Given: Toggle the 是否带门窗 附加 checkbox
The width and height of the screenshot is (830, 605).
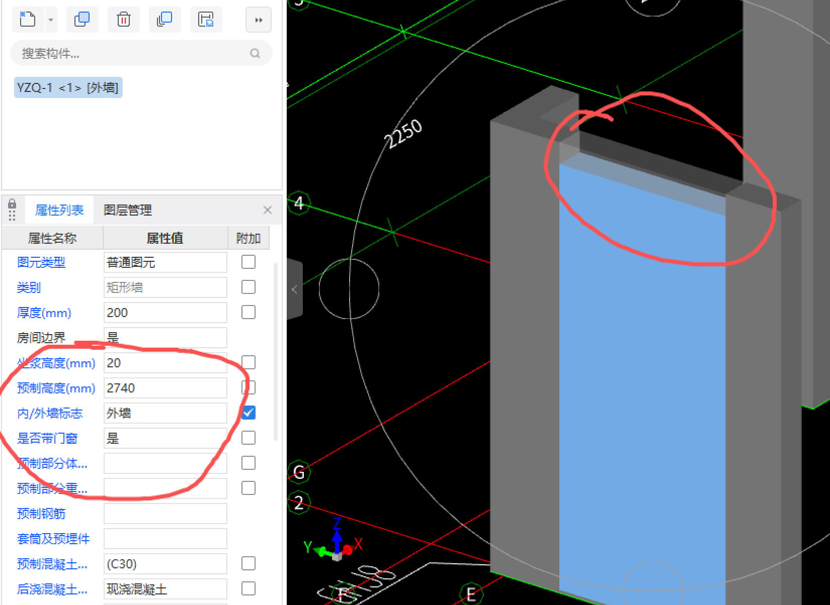Looking at the screenshot, I should (248, 438).
